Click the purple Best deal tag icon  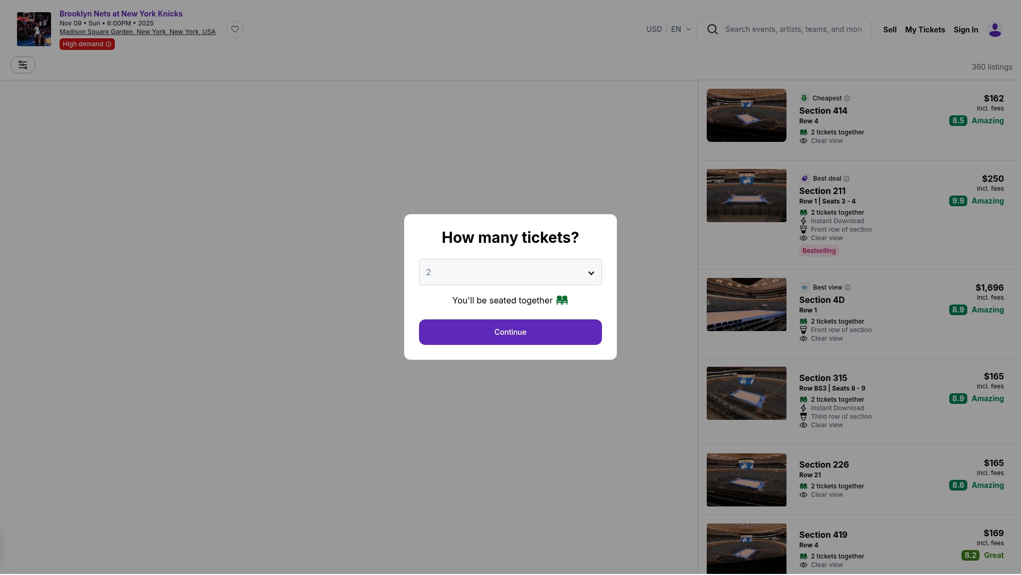tap(805, 179)
